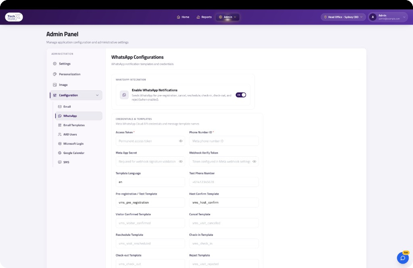Open the Reports tab
This screenshot has width=413, height=268.
pyautogui.click(x=204, y=17)
